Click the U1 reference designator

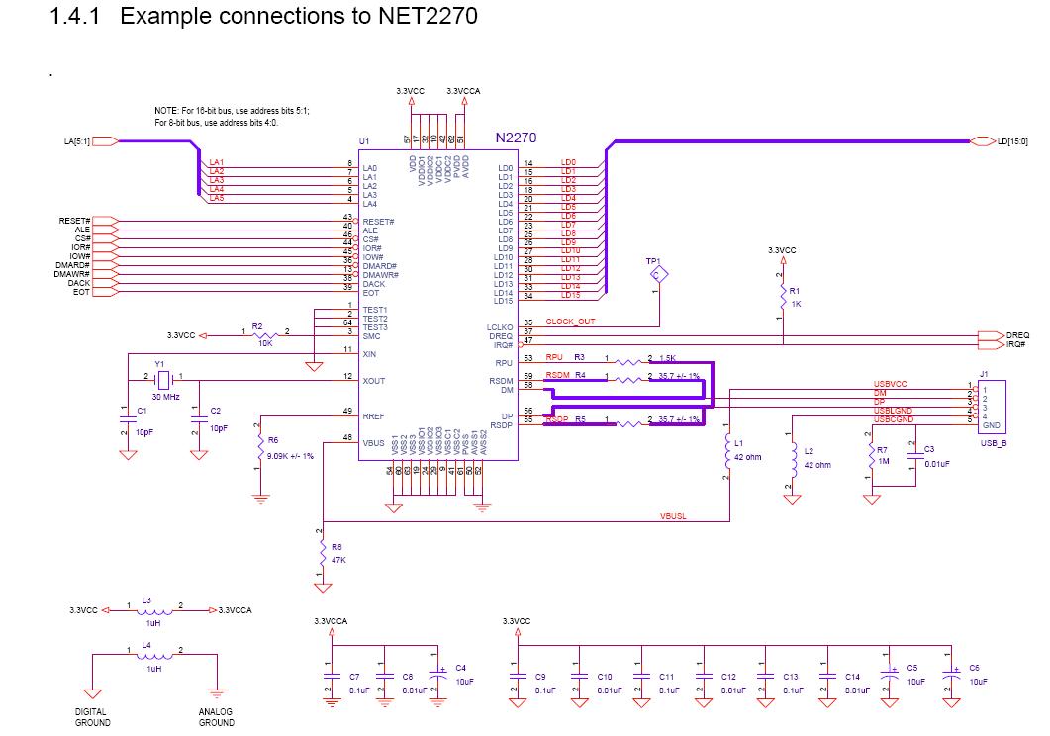click(x=364, y=141)
